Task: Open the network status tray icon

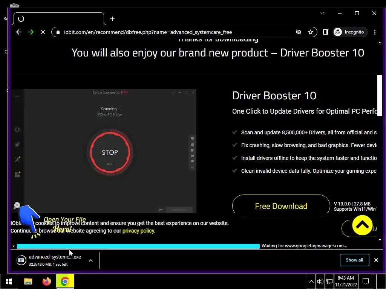Action: pos(329,281)
